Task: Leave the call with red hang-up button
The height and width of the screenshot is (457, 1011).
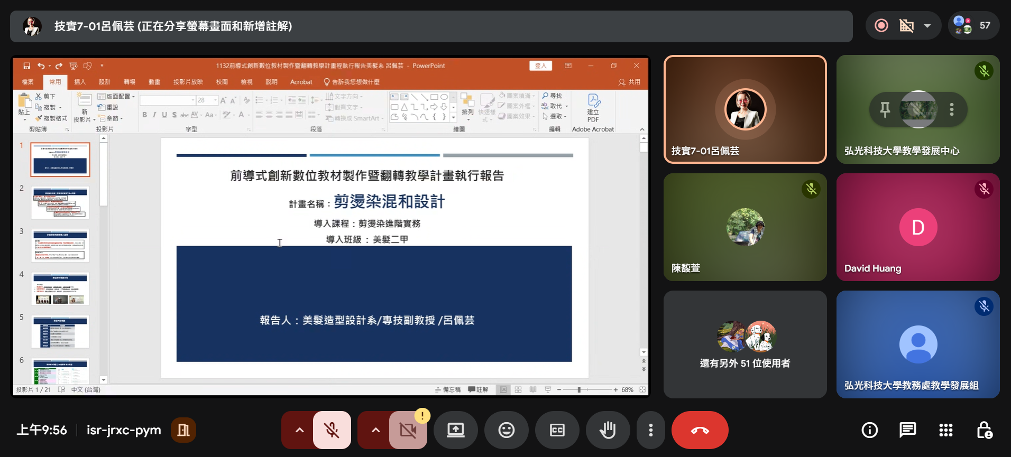Action: pos(700,430)
